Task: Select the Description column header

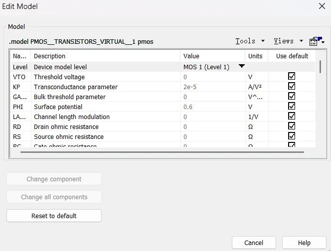Action: [x=106, y=56]
